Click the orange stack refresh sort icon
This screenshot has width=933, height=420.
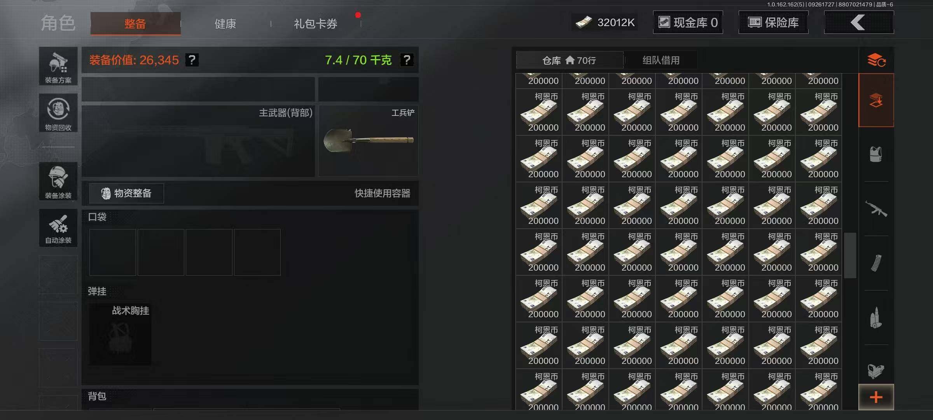[x=876, y=60]
